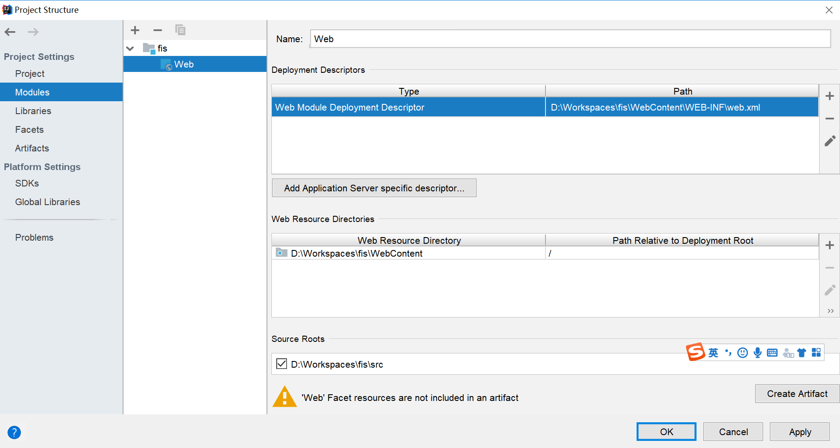Screen dimensions: 840x448
Task: Click the Type column header
Action: click(x=408, y=91)
